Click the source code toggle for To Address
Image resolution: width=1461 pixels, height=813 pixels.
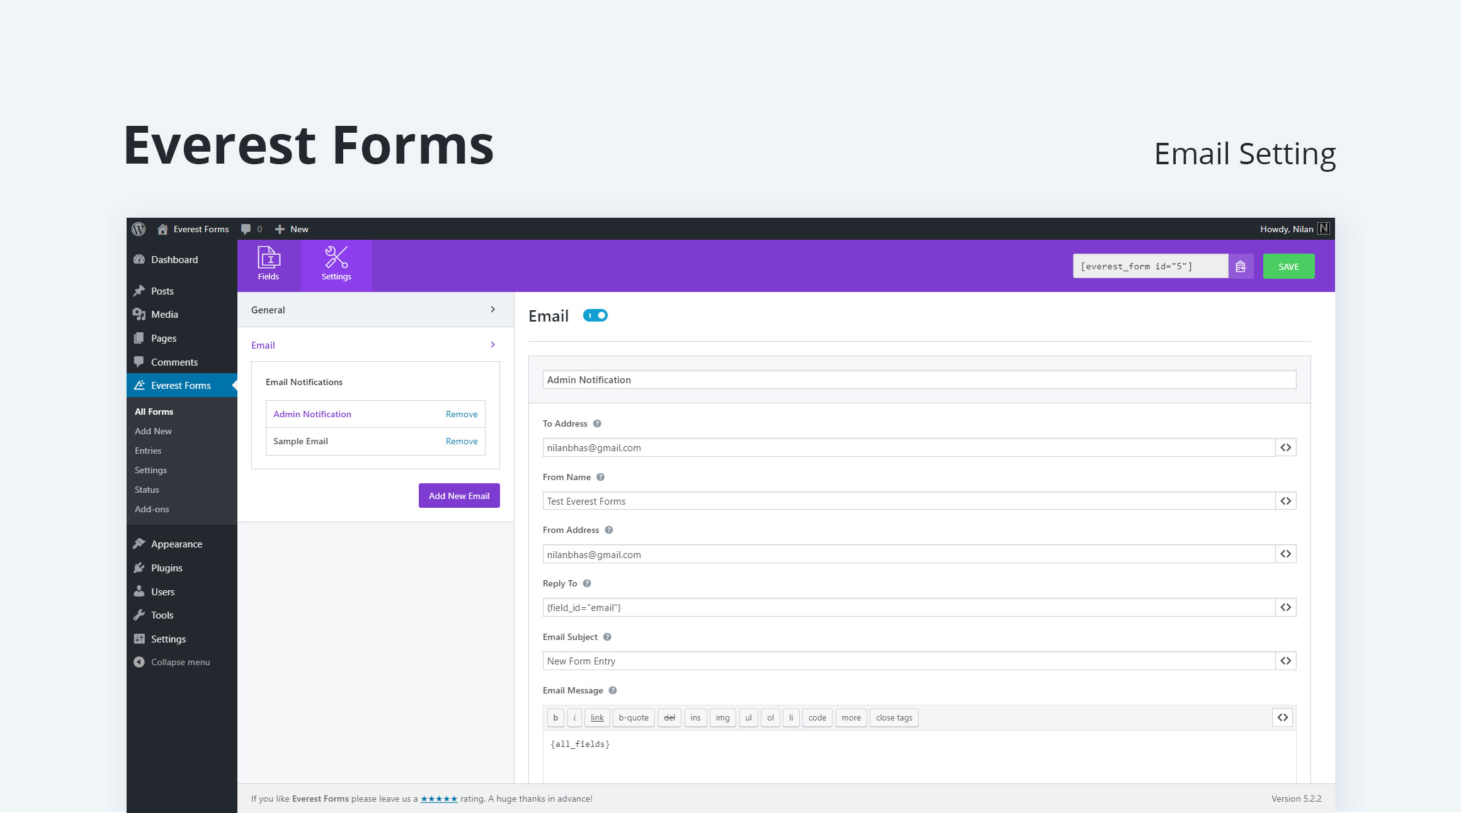(1286, 447)
